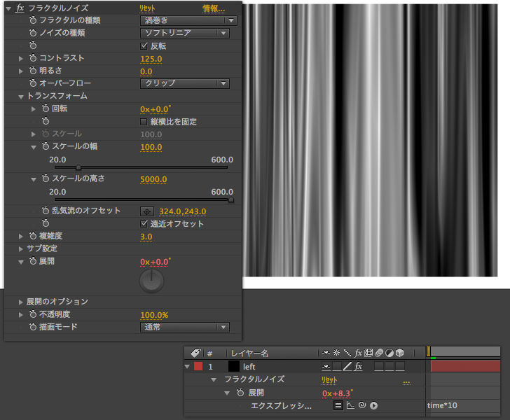
Task: Click the 情報... link
Action: pos(214,8)
